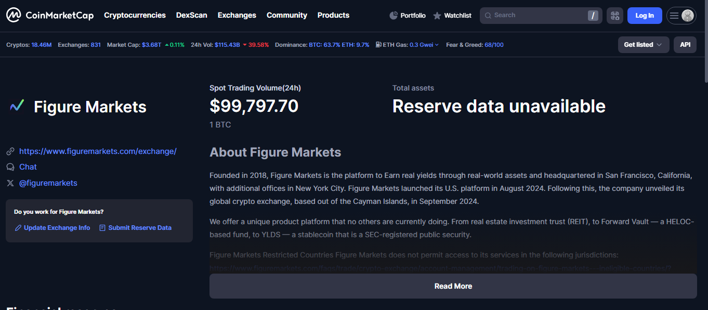
Task: Click the Figure Markets heading text
Action: pyautogui.click(x=90, y=107)
